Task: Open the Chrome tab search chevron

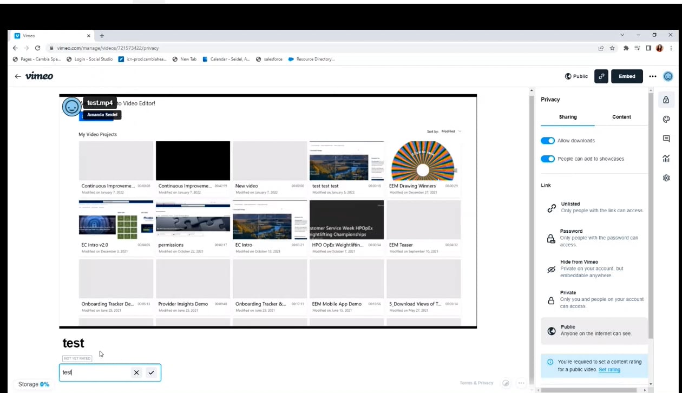Action: (x=622, y=35)
